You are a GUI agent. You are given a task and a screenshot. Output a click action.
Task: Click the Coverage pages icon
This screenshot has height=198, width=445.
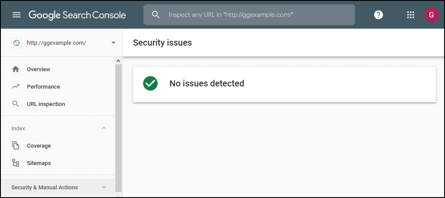click(16, 145)
